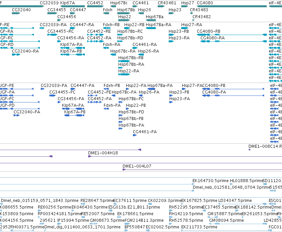The image size is (282, 232).
Task: Click the Hsp26 gene label
Action: (144, 10)
